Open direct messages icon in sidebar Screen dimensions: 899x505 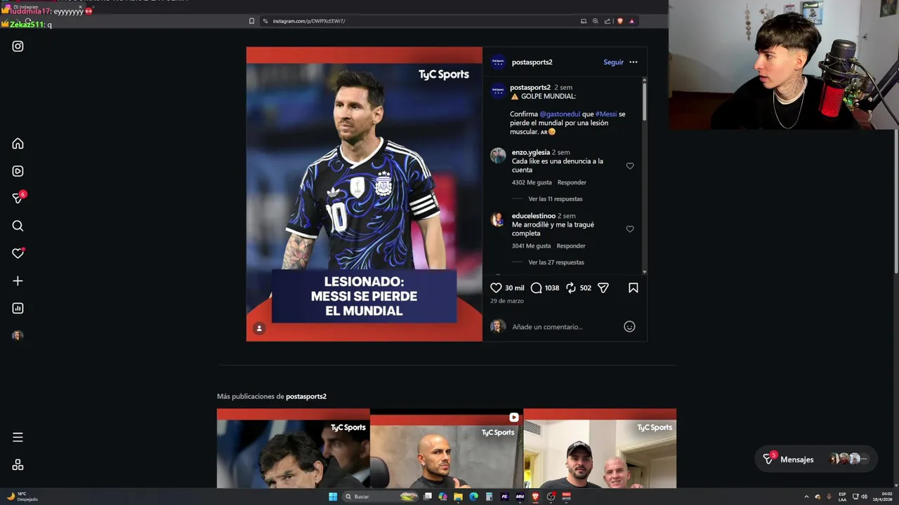[18, 198]
